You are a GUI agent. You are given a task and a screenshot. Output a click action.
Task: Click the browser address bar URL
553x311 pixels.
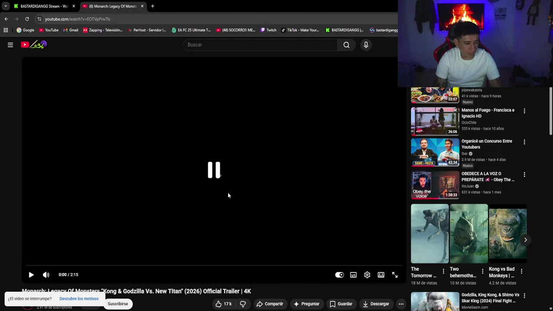pyautogui.click(x=78, y=19)
